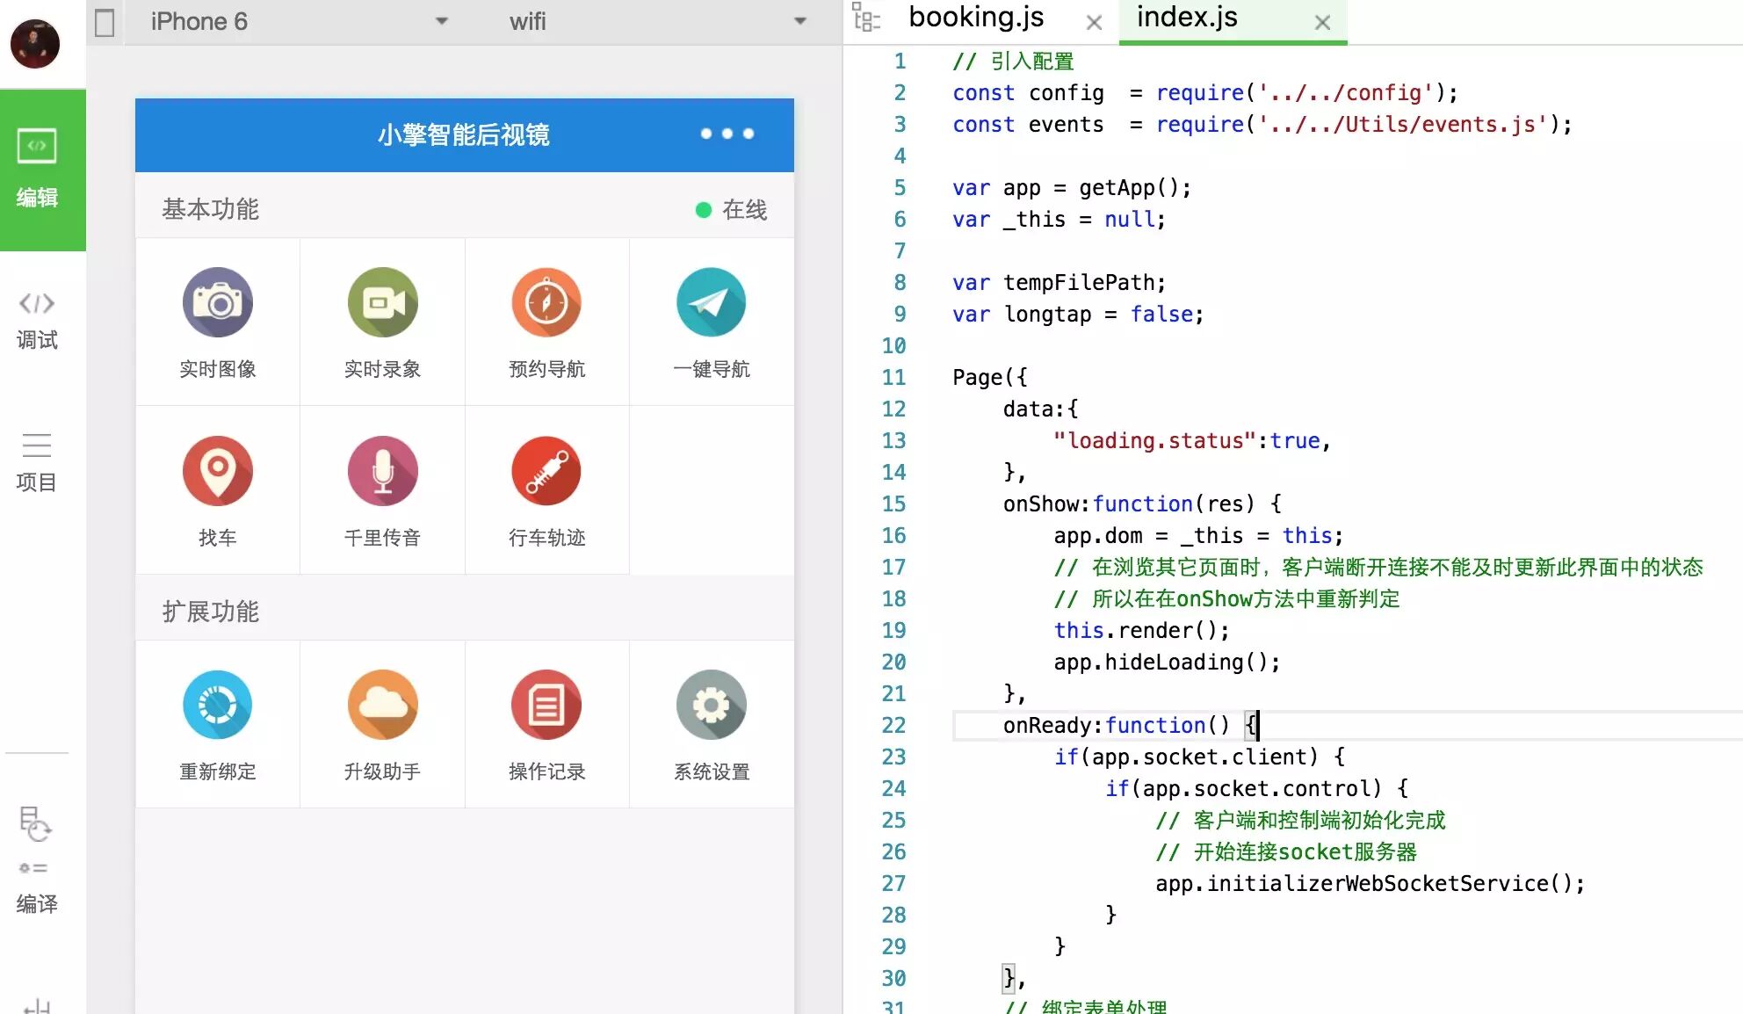
Task: Open the three-dot menu in header
Action: coord(727,134)
